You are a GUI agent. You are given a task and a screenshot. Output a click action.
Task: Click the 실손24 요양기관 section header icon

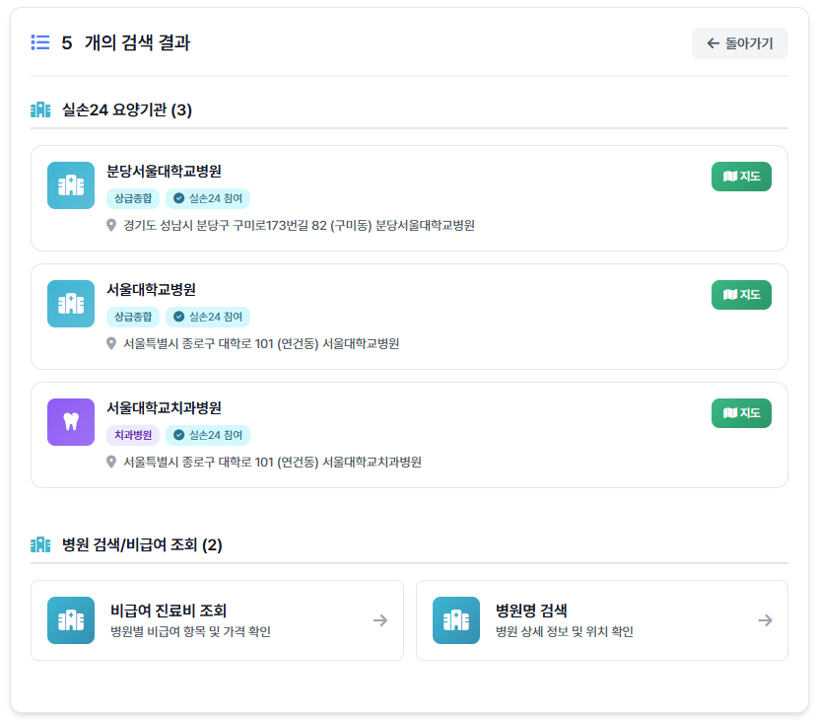40,109
